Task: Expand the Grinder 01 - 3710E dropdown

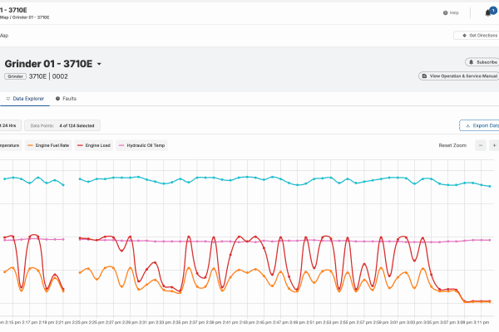Action: click(100, 64)
